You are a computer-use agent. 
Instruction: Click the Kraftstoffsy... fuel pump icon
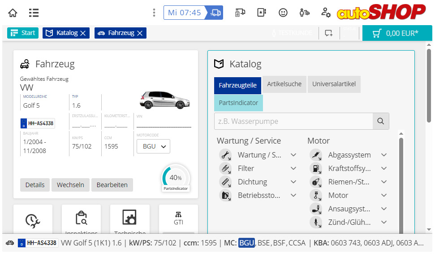[x=316, y=168]
